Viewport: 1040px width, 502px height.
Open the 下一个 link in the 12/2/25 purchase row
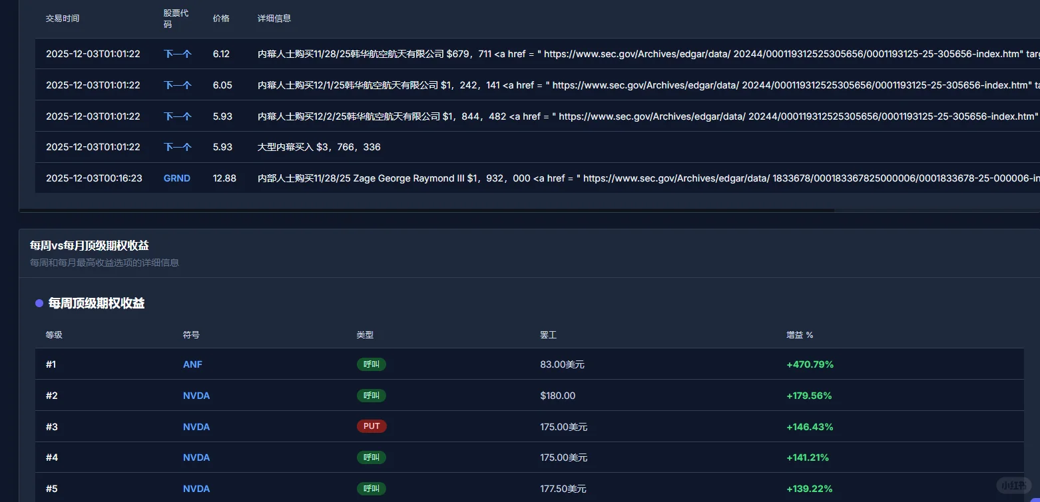[178, 116]
